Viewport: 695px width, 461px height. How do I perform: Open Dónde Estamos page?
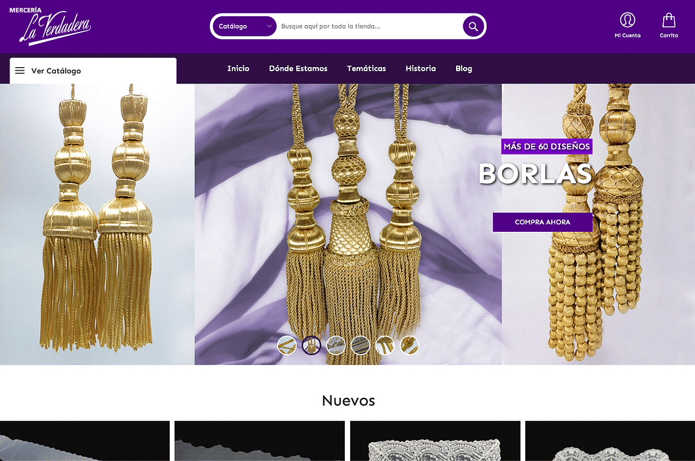pos(299,68)
